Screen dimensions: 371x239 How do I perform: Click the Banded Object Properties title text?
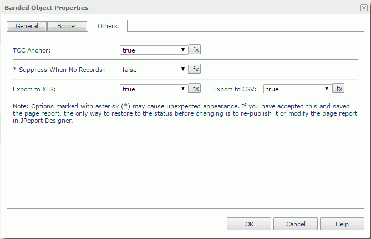click(x=47, y=8)
